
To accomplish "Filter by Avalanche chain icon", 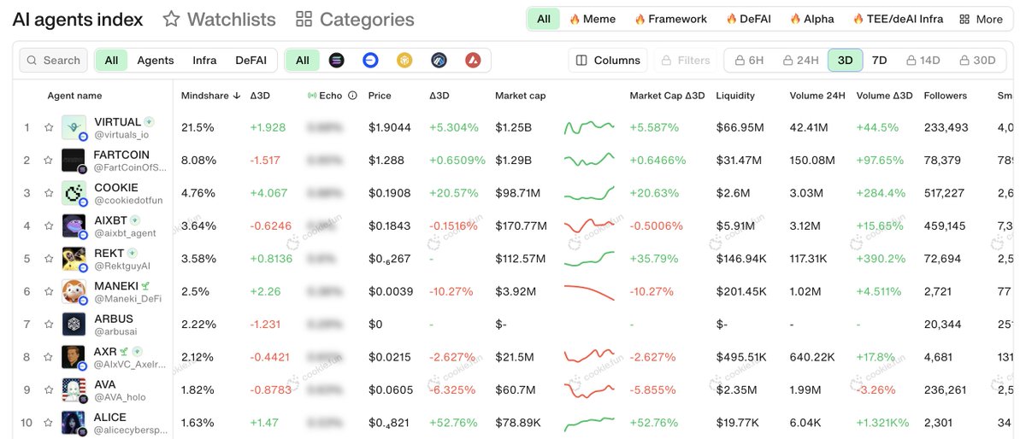I will point(473,61).
